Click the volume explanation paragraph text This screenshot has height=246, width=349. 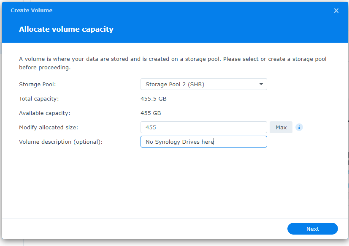click(x=173, y=63)
